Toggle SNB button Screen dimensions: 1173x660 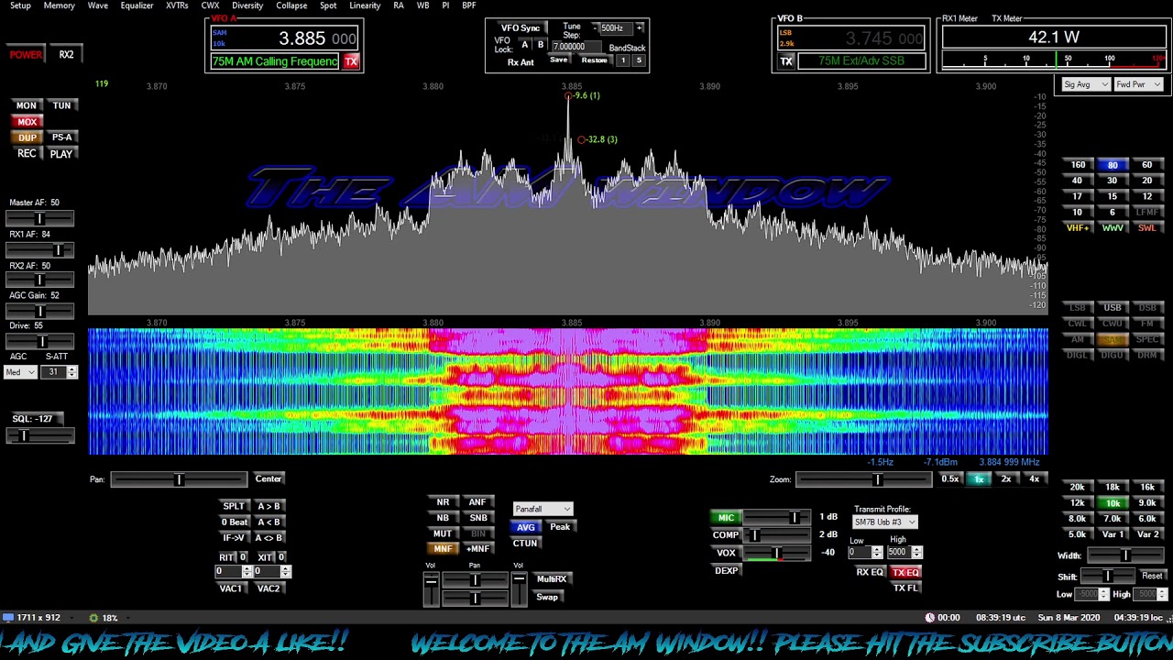[x=477, y=518]
